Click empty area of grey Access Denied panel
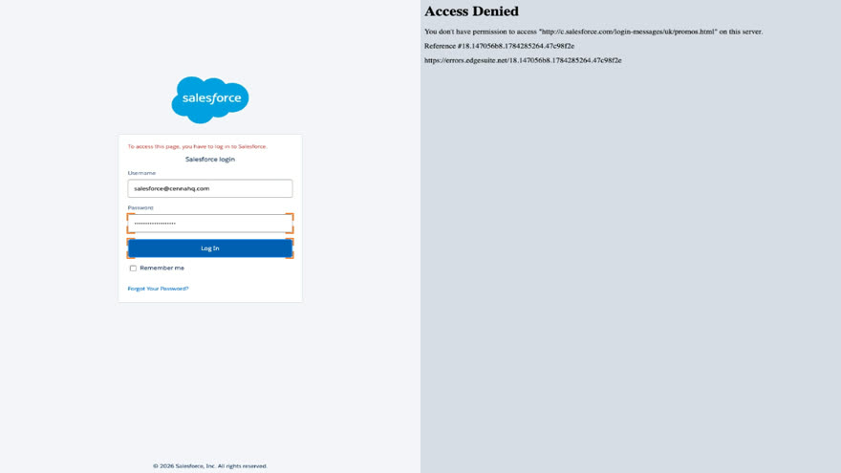Screen dimensions: 841x473 pos(630,269)
